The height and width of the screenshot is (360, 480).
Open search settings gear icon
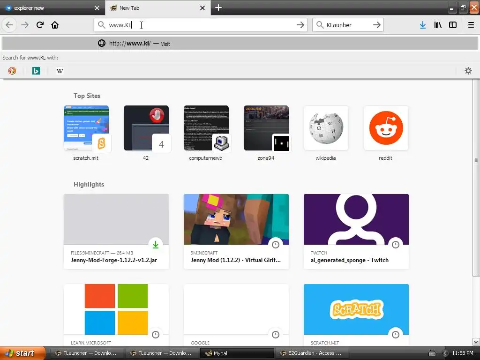click(468, 71)
